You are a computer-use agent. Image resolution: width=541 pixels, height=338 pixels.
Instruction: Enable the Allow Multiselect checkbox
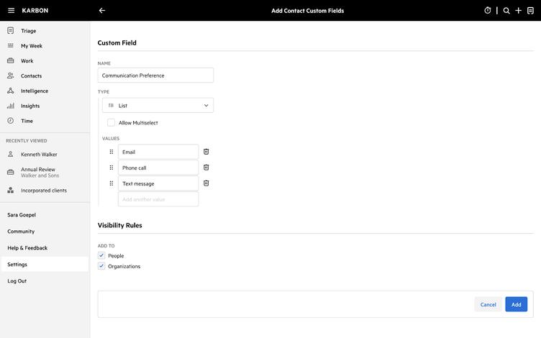[111, 123]
